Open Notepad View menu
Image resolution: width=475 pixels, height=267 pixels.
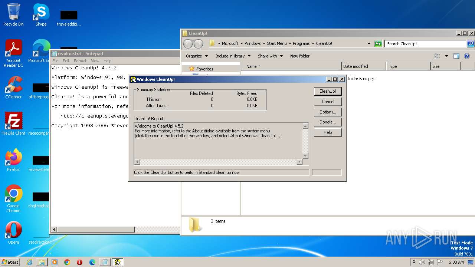click(95, 61)
